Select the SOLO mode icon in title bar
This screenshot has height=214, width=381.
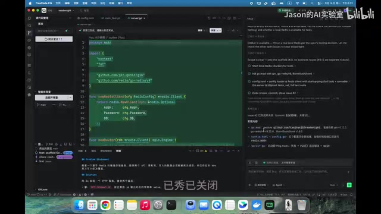tap(44, 11)
